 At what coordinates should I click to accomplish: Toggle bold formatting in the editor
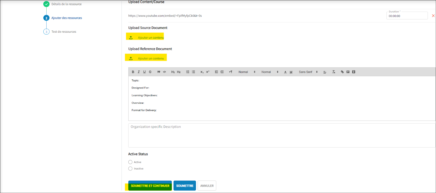(x=133, y=72)
